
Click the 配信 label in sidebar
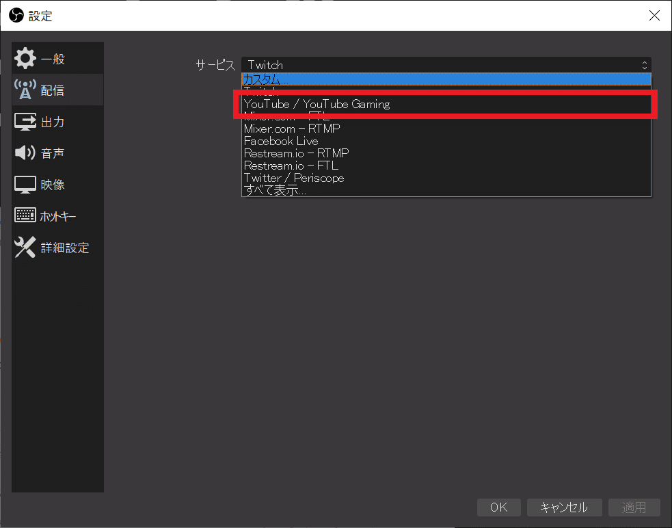pyautogui.click(x=53, y=90)
